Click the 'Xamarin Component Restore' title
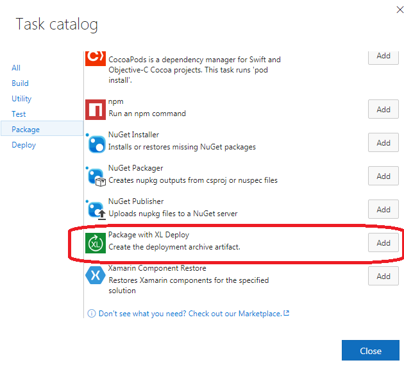This screenshot has width=404, height=365. 157,268
